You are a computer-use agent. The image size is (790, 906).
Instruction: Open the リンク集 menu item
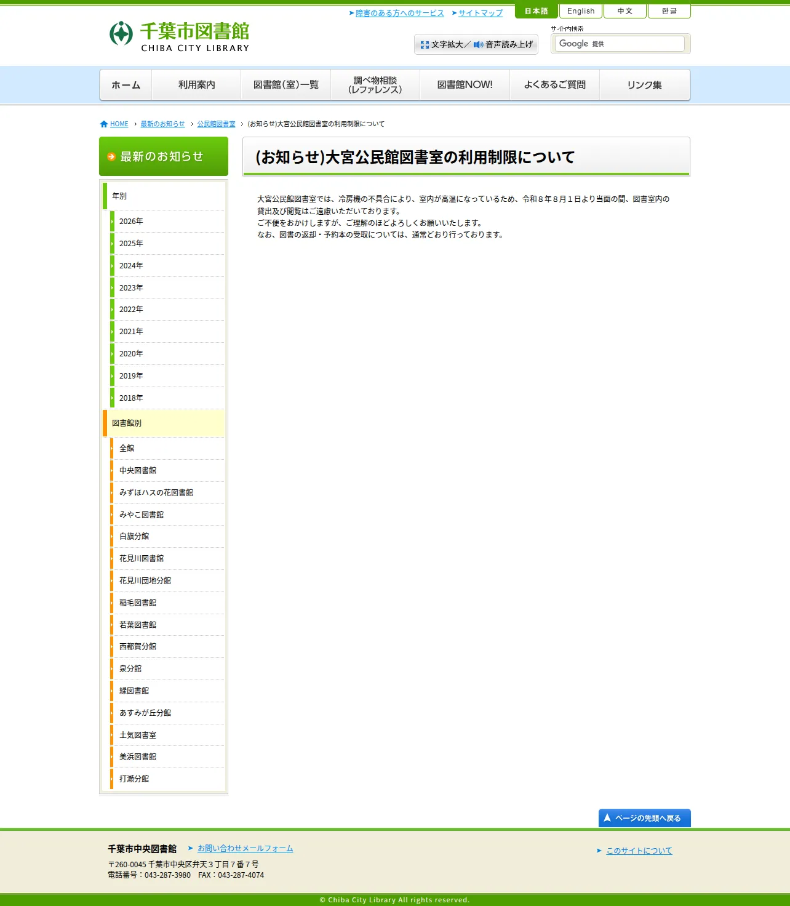[645, 85]
